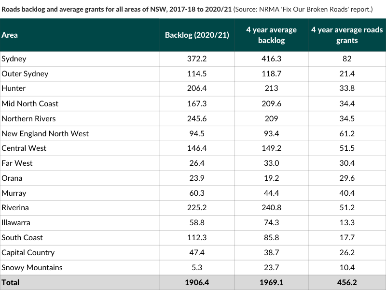This screenshot has width=386, height=290.
Task: Click Riverina's average backlog value 240.8
Action: (271, 207)
